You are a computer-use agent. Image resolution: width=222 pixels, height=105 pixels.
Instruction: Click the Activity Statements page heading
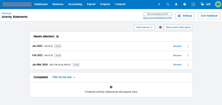[15, 17]
